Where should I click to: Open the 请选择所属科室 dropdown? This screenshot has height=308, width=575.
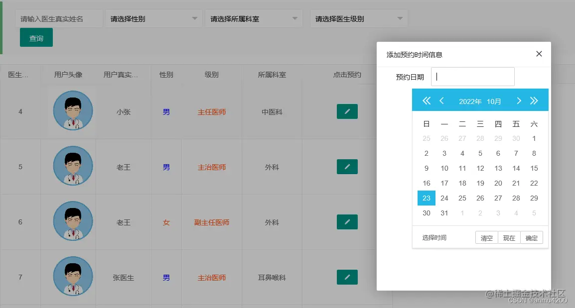pyautogui.click(x=254, y=18)
